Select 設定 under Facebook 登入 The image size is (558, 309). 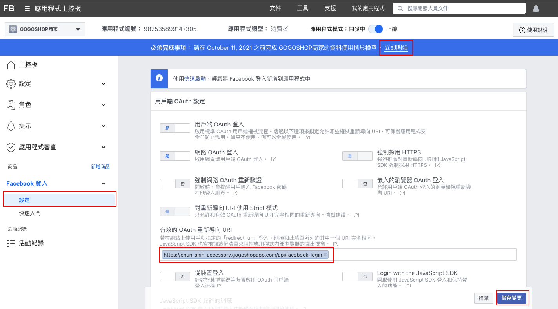tap(60, 200)
